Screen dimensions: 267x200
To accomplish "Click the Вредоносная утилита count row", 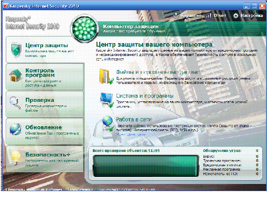I will pos(231,165).
